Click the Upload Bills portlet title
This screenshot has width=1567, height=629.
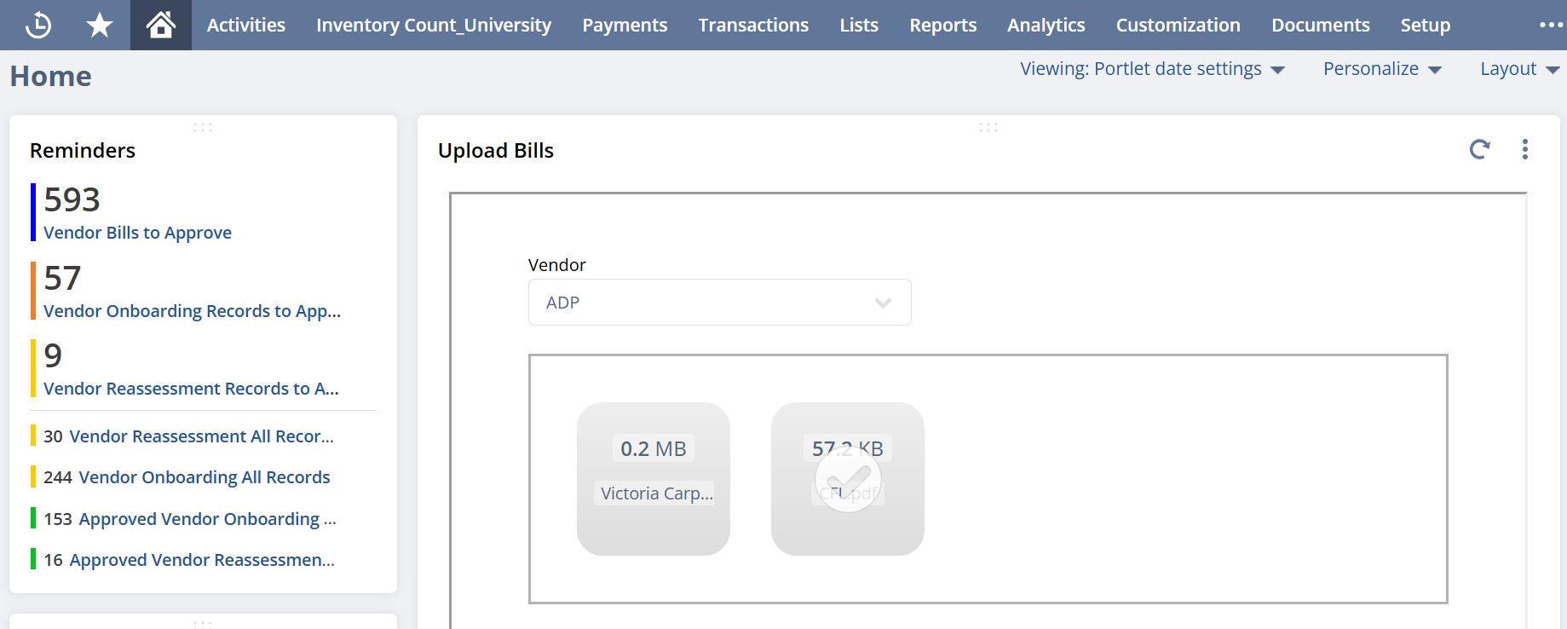pyautogui.click(x=496, y=151)
